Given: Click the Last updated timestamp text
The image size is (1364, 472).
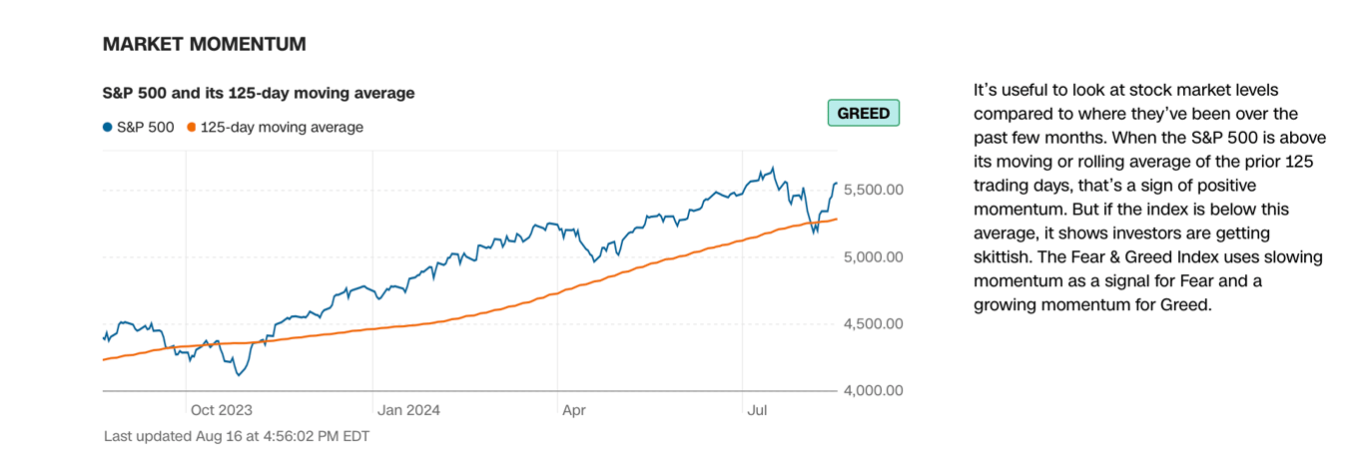Looking at the screenshot, I should point(237,436).
